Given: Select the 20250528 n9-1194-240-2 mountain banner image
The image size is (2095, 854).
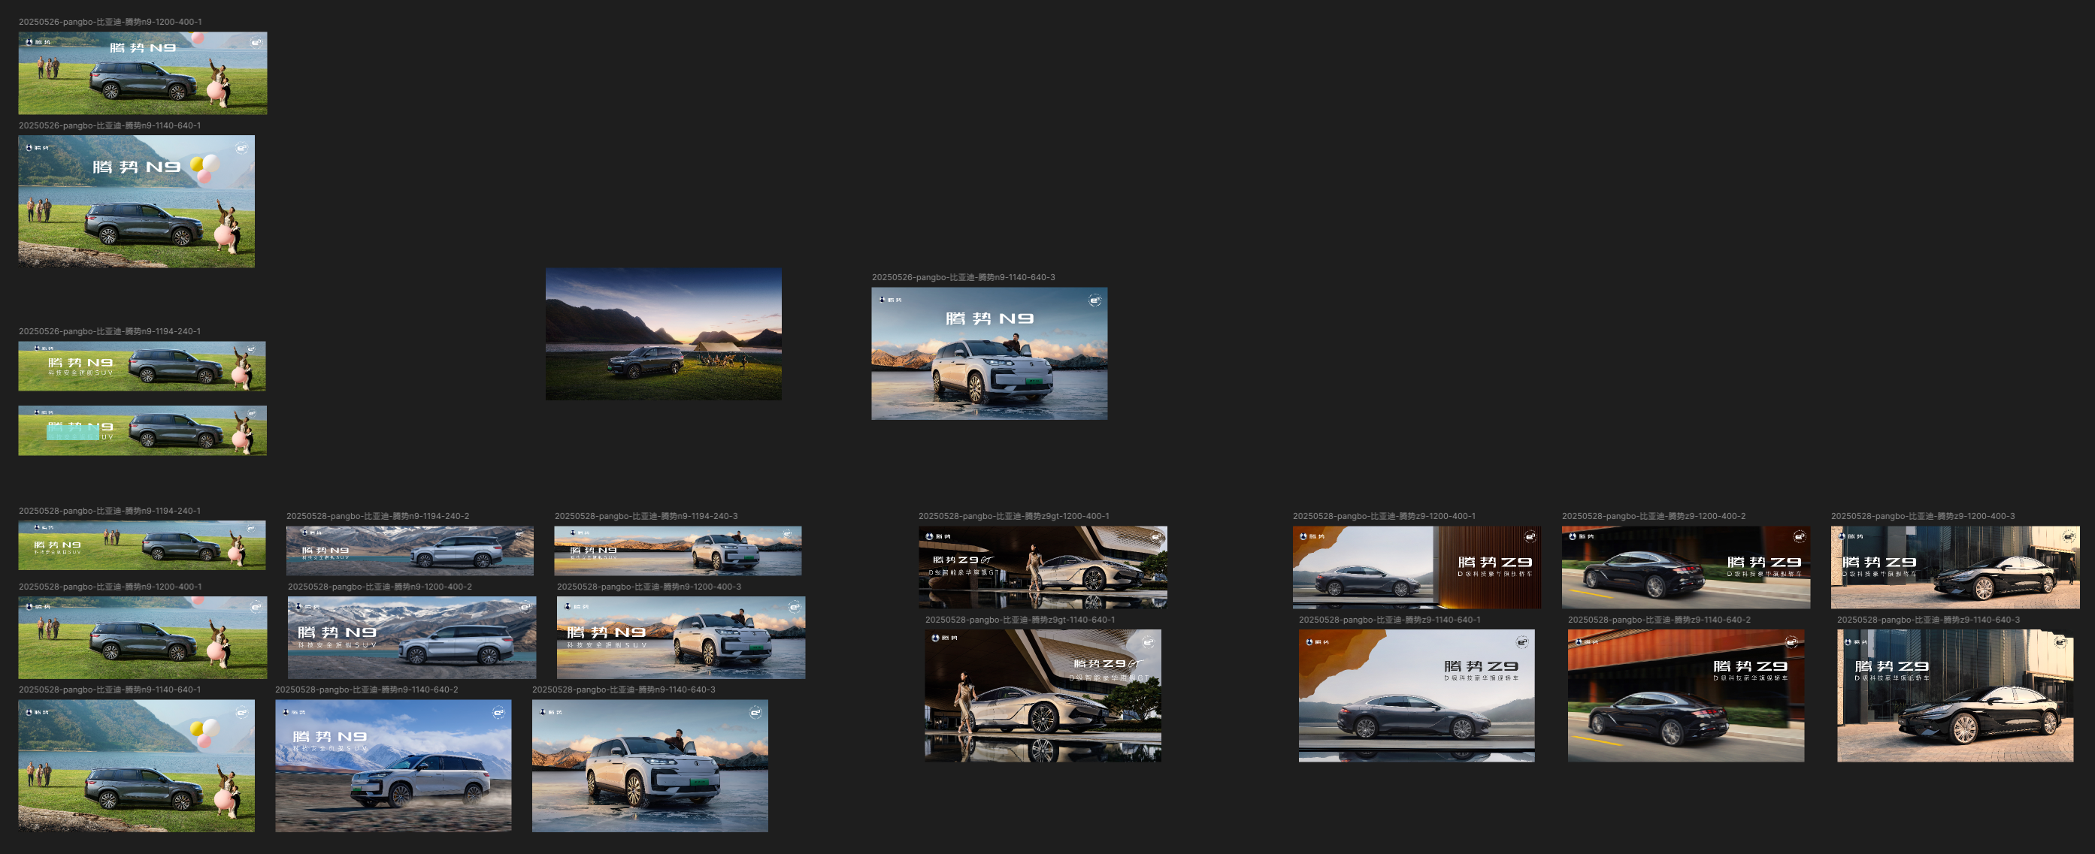Looking at the screenshot, I should tap(410, 551).
